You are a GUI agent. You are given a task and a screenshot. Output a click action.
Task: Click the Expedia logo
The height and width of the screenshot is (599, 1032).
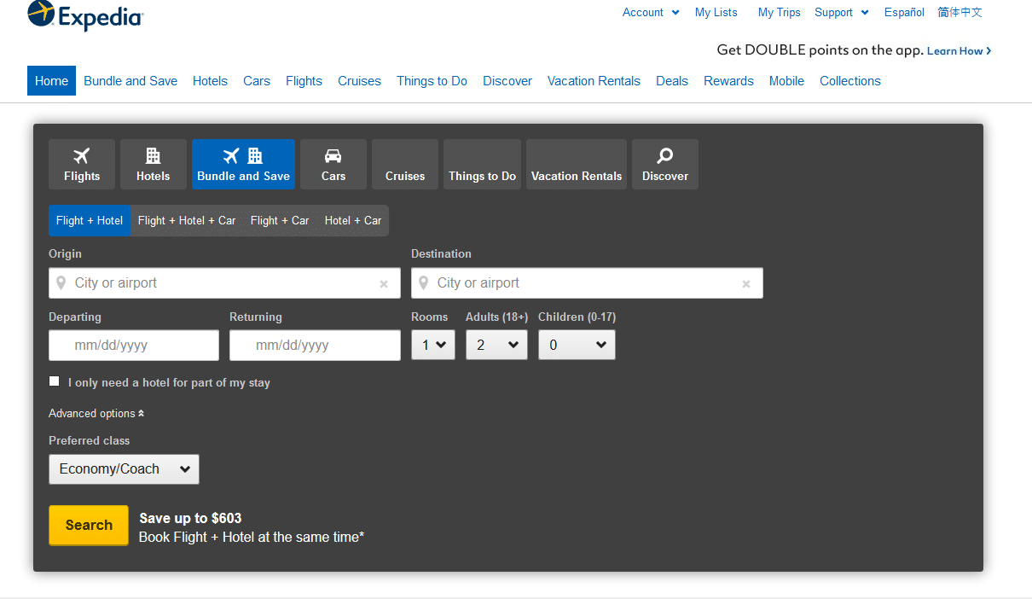(85, 15)
